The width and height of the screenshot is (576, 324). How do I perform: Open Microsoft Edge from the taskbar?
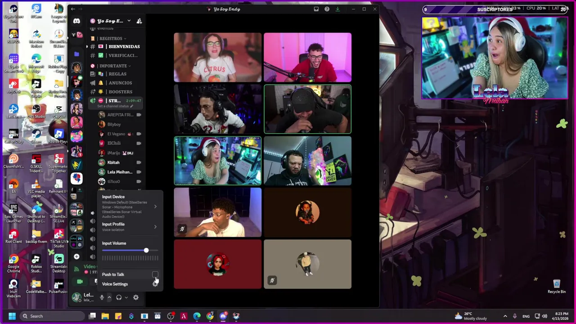(x=197, y=316)
